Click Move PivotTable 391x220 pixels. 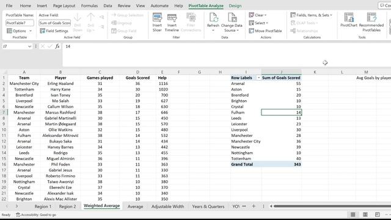coord(265,31)
